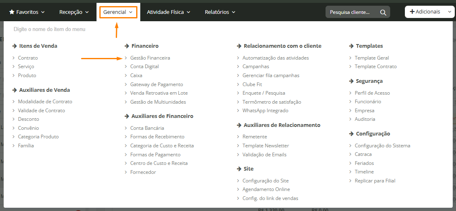Open Agendamento Online
This screenshot has width=456, height=211.
[266, 189]
